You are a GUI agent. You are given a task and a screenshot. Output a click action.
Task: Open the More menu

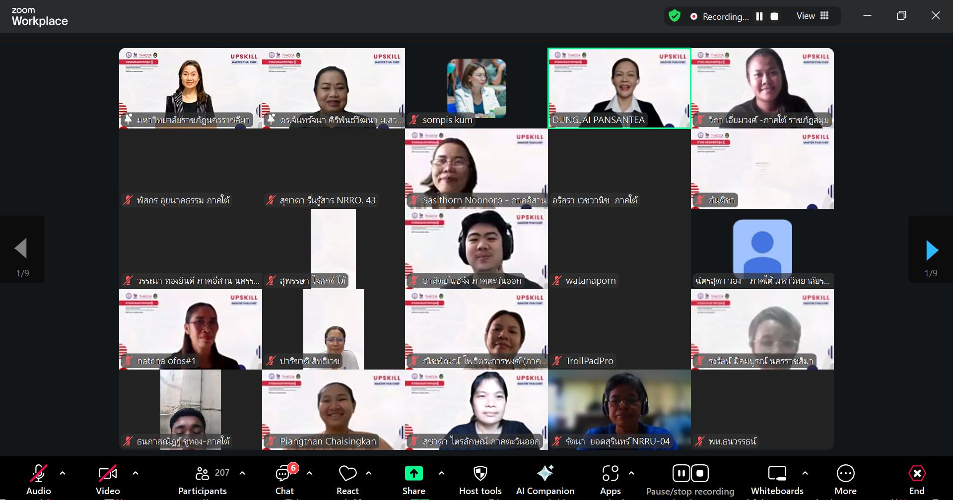pyautogui.click(x=845, y=475)
